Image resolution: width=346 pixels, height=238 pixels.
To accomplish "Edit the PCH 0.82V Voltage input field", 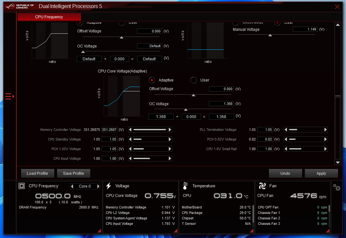I will click(265, 139).
